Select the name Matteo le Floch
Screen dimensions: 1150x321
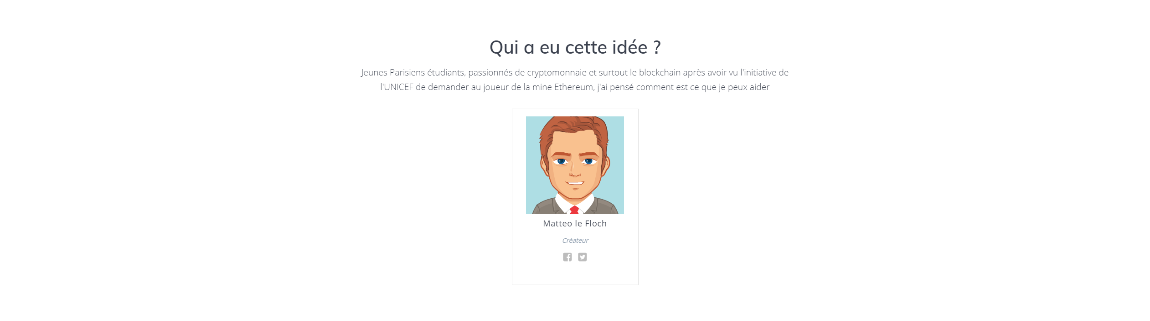pyautogui.click(x=575, y=223)
